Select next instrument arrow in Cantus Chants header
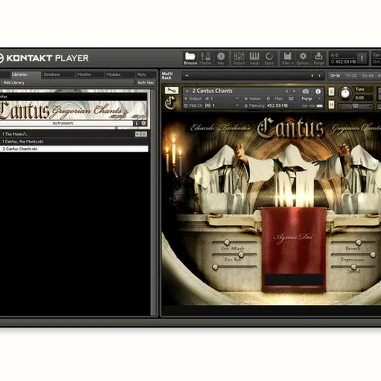 pos(294,92)
